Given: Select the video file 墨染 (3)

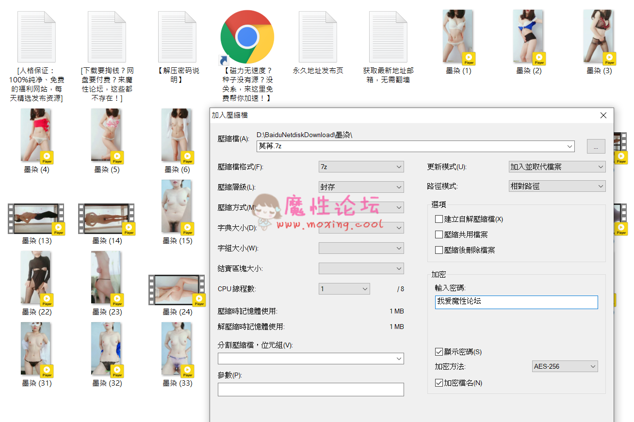Looking at the screenshot, I should click(x=599, y=37).
